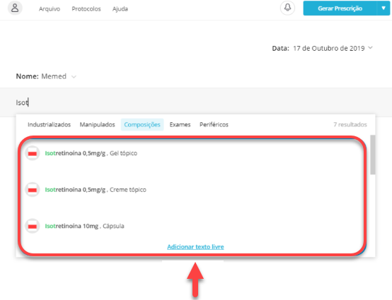Switch to the Periféricos tab
392x300 pixels.
[x=214, y=124]
